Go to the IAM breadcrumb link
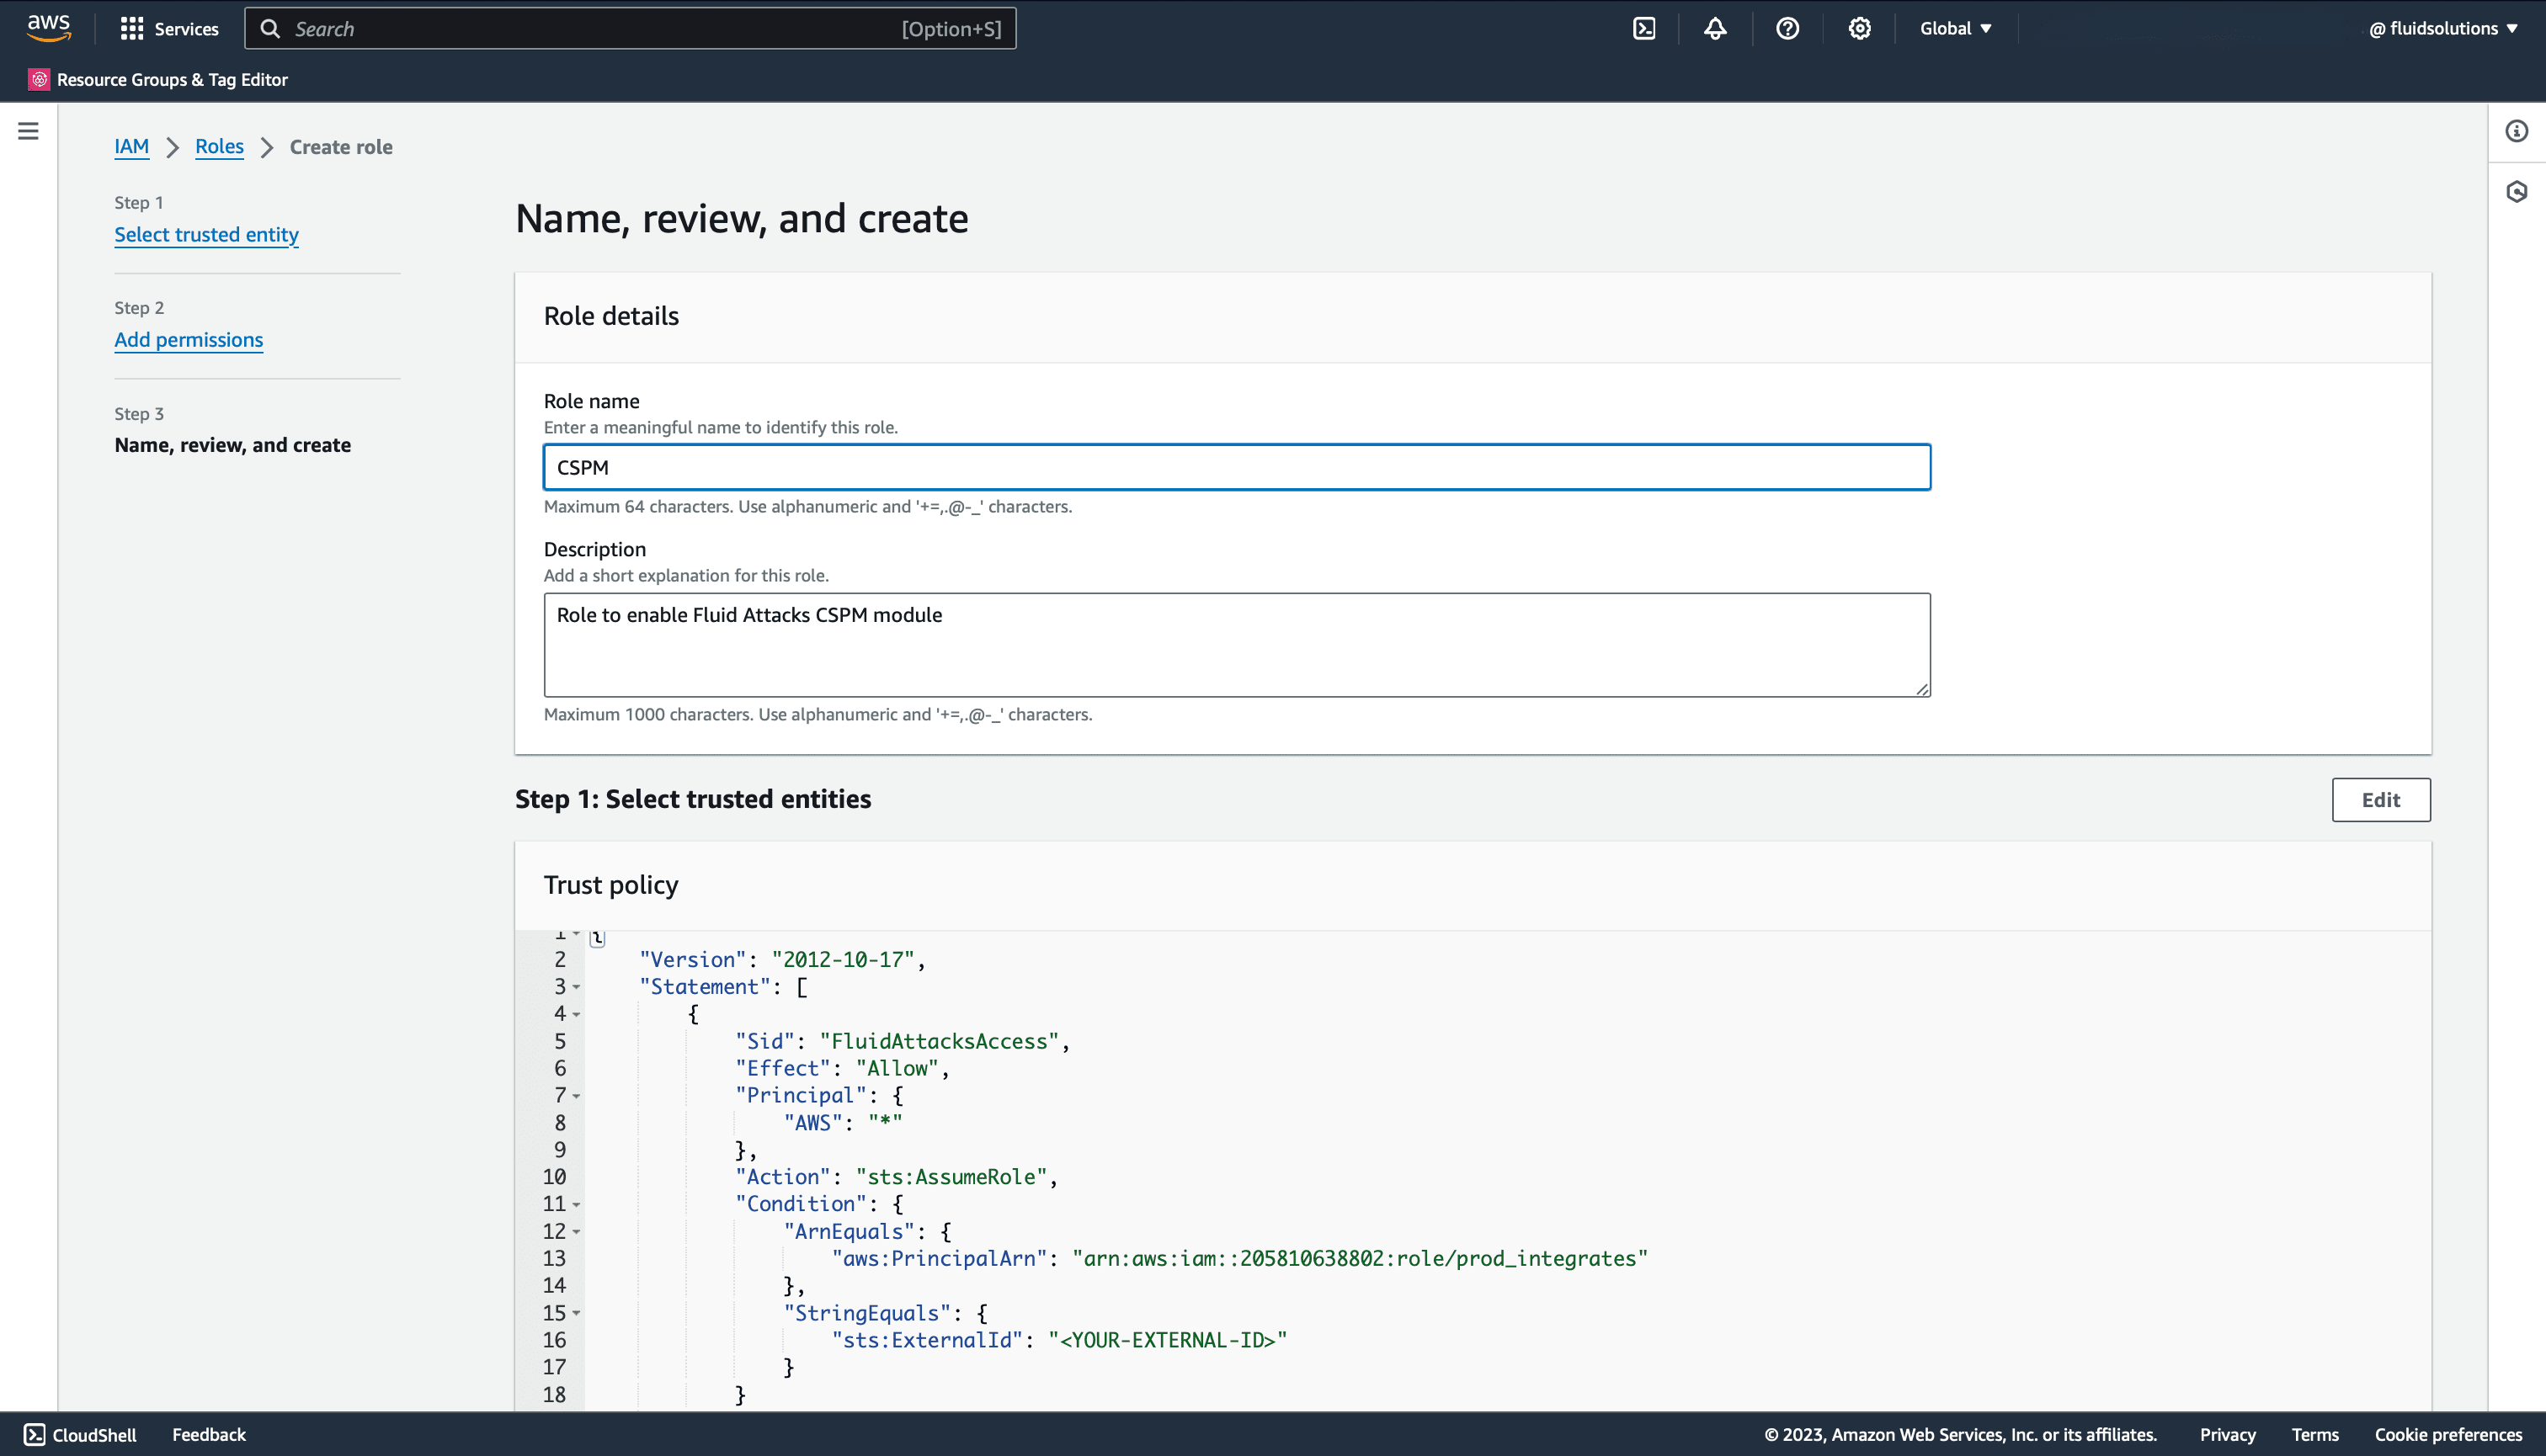The image size is (2546, 1456). 131,147
